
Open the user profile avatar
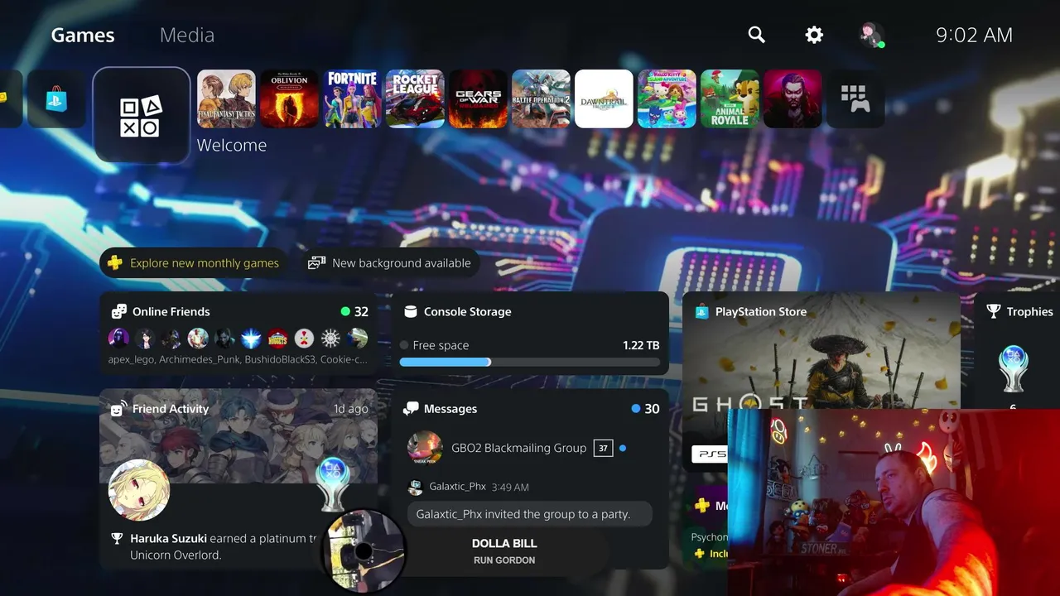tap(871, 35)
